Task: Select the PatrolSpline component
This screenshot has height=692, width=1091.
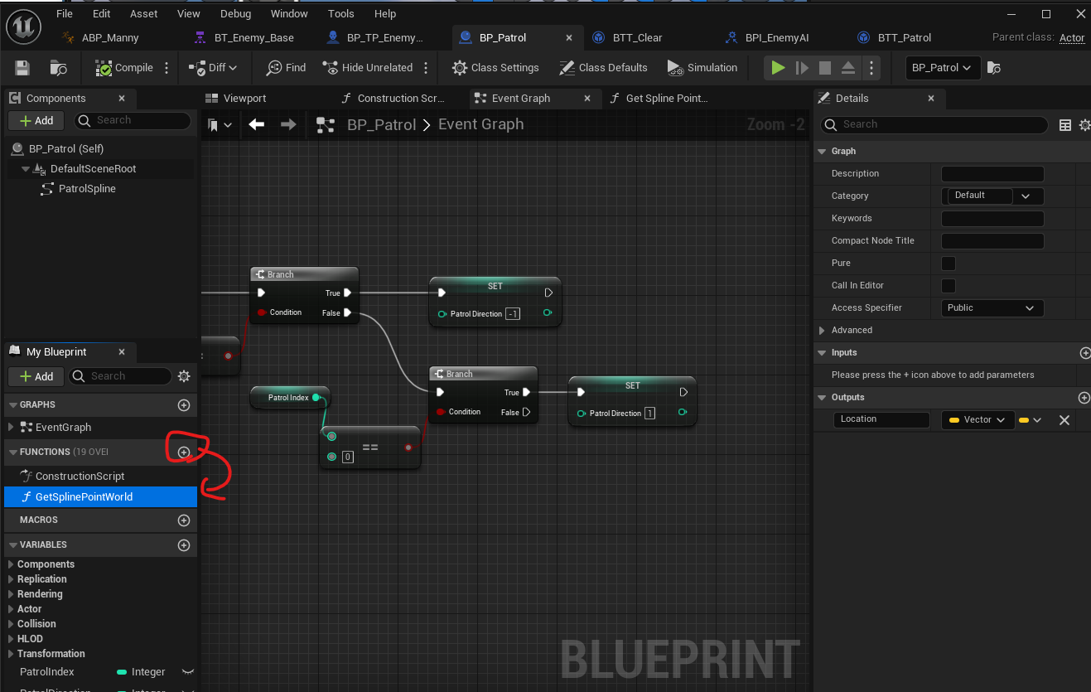Action: (x=87, y=188)
